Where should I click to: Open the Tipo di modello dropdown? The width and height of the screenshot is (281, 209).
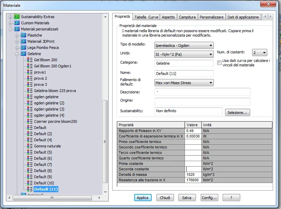point(184,45)
